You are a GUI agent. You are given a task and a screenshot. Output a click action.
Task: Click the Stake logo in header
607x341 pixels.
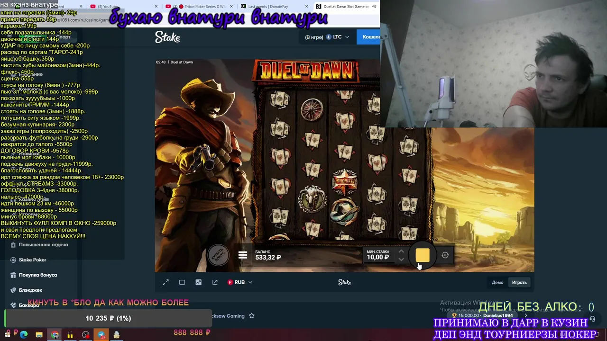[x=167, y=37]
